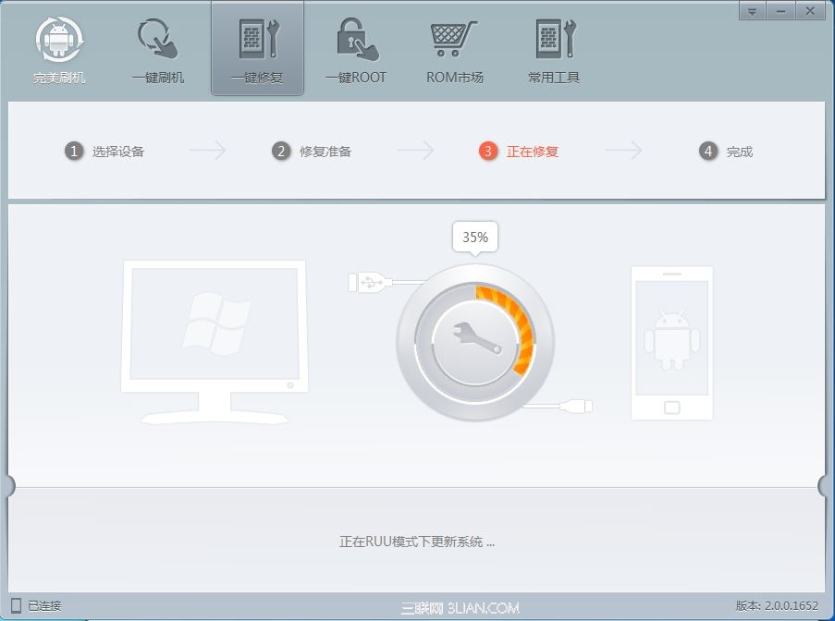Open the 常用工具 tools icon

[554, 51]
